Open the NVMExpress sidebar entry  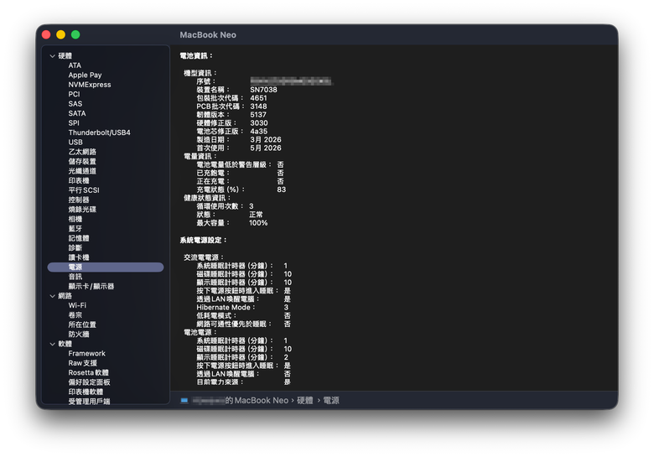[x=90, y=85]
